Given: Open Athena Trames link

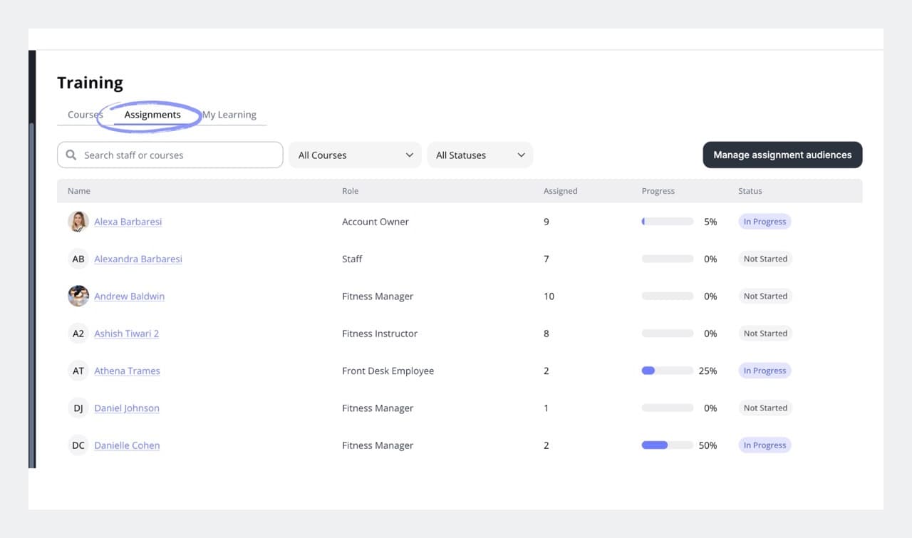Looking at the screenshot, I should click(x=127, y=371).
